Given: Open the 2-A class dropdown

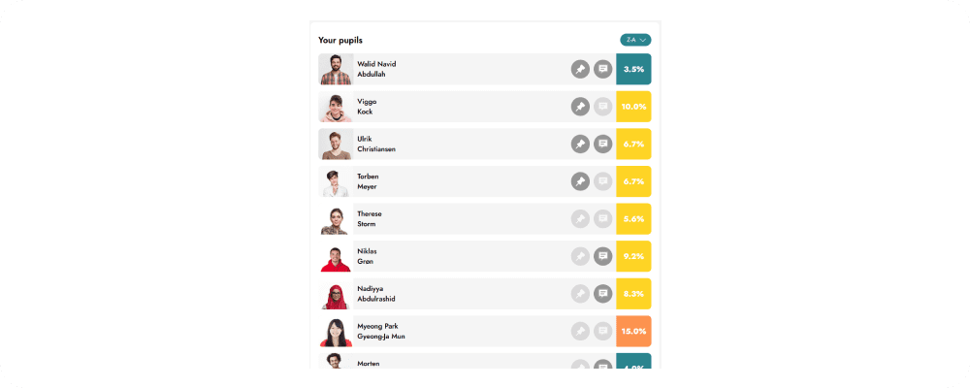Looking at the screenshot, I should 635,40.
